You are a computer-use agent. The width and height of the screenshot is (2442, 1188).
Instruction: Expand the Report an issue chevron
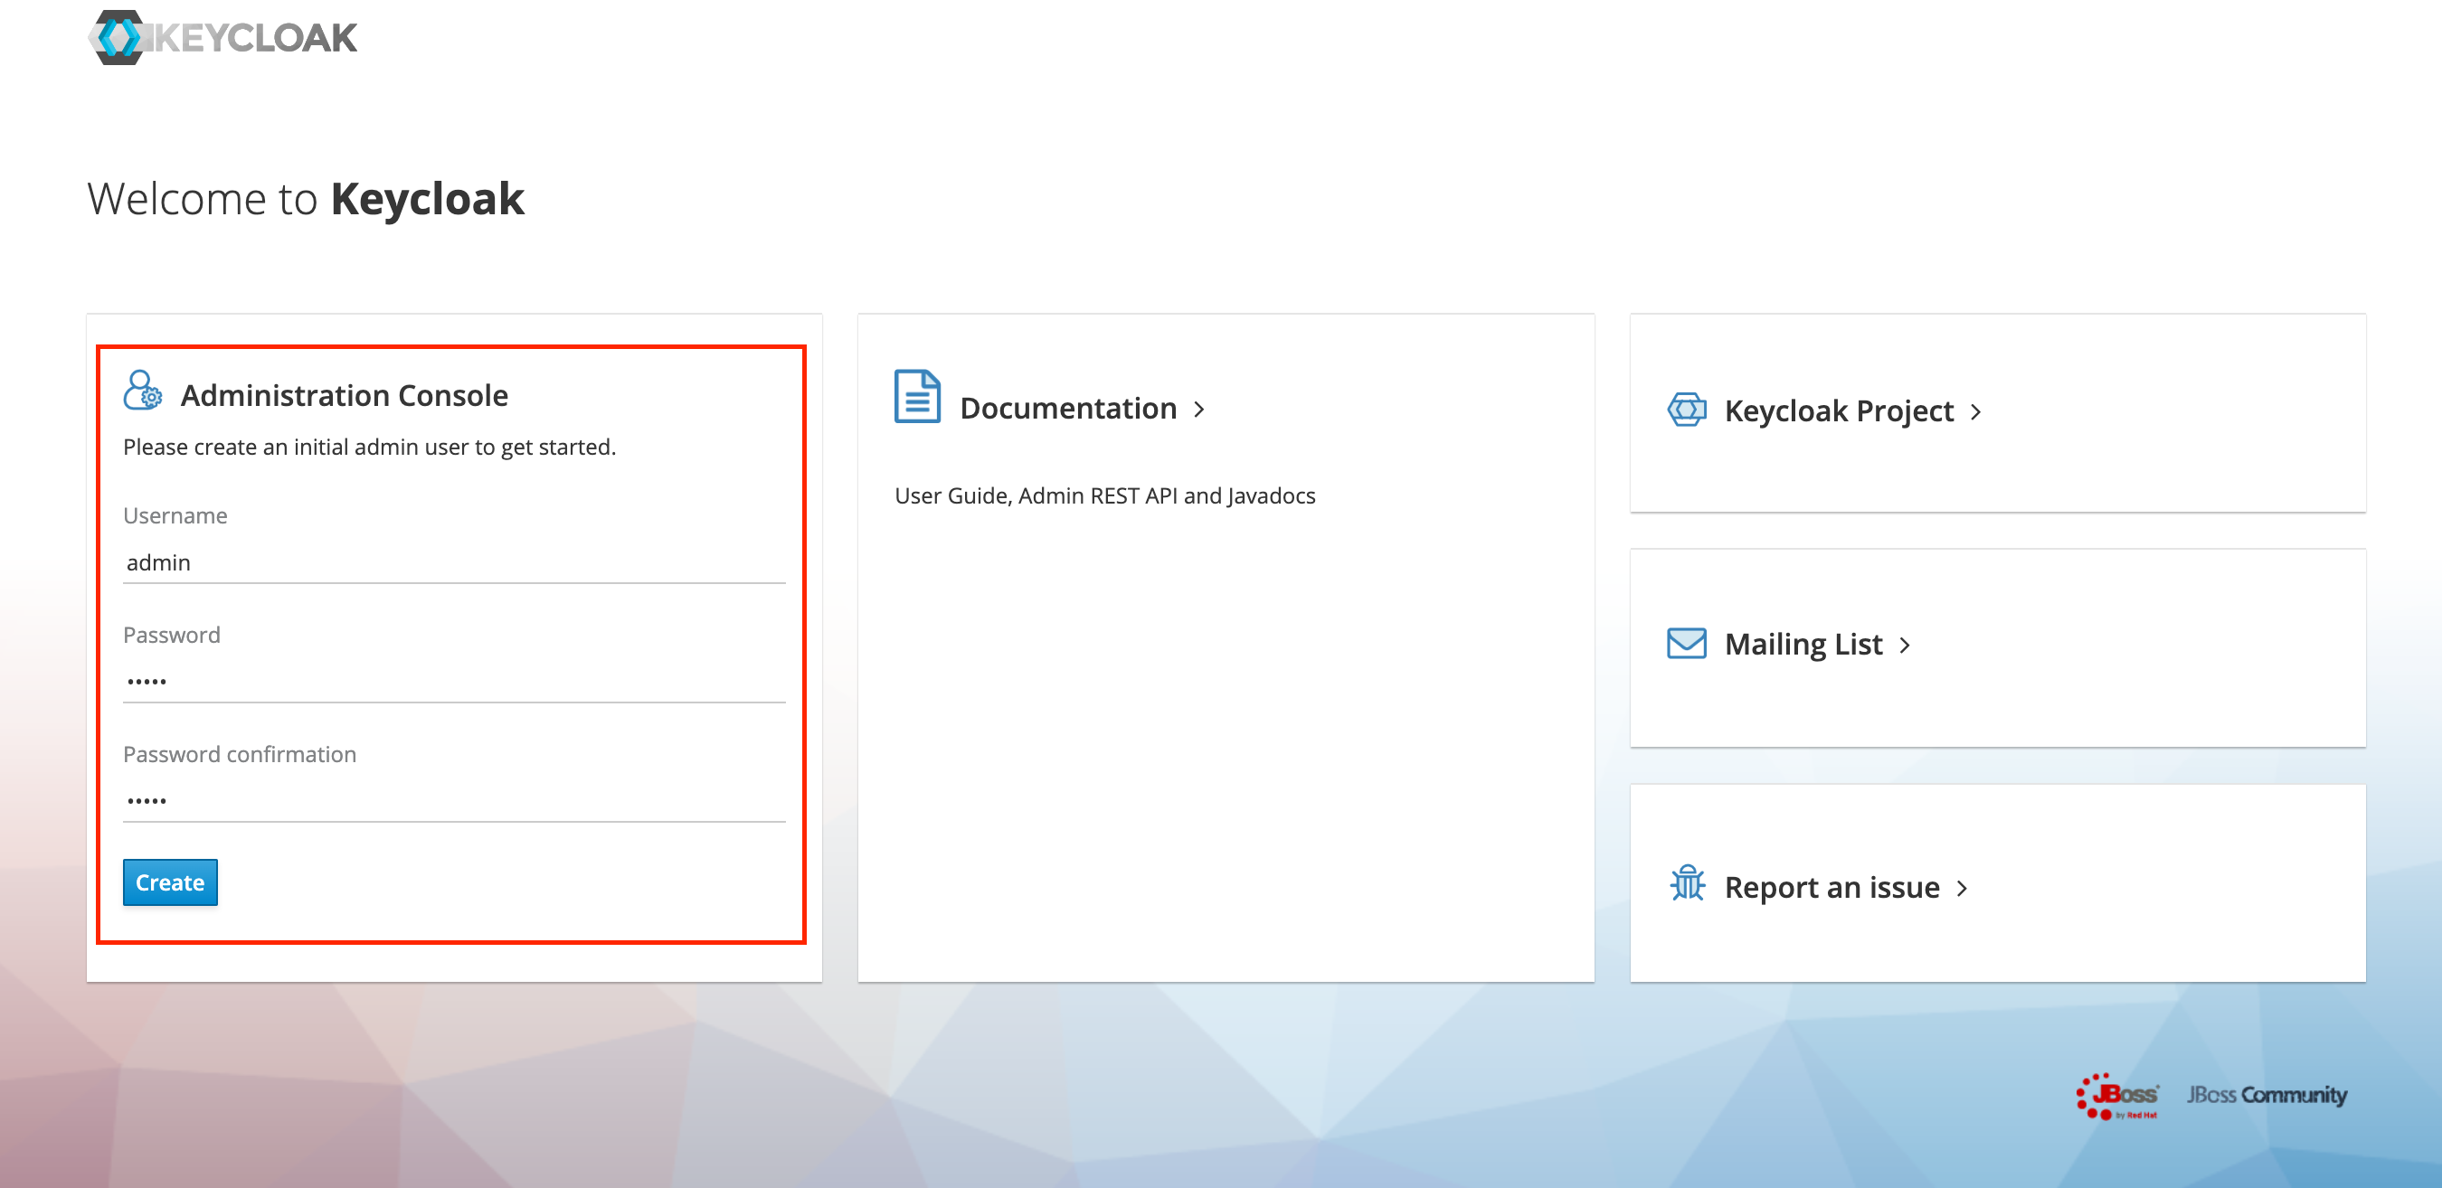[x=1964, y=888]
